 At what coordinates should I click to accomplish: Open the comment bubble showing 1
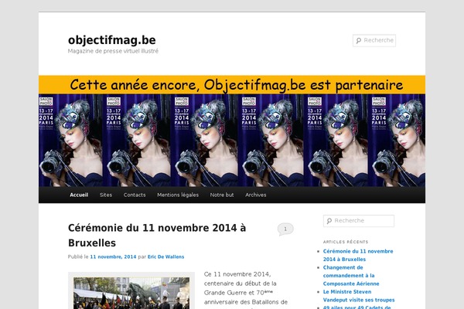pos(285,229)
